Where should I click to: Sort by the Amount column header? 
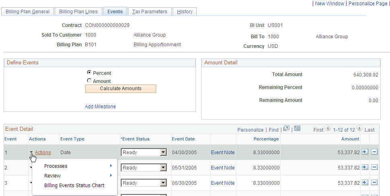[350, 139]
